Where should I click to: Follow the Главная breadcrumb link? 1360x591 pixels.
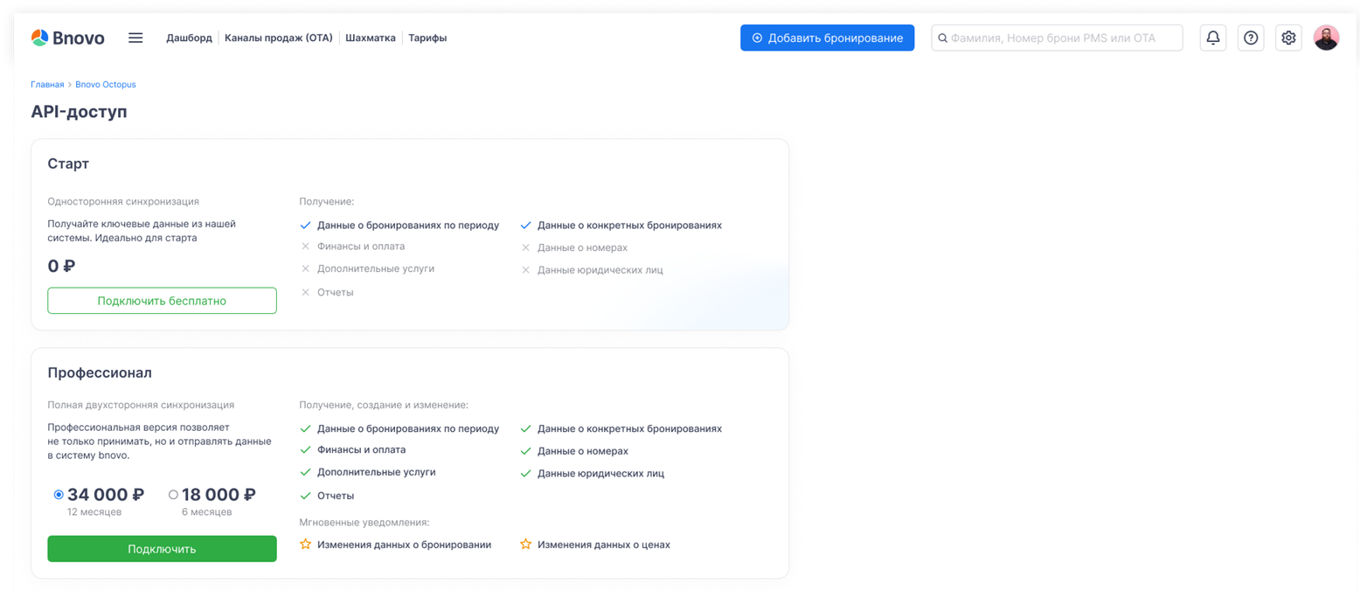pyautogui.click(x=47, y=85)
